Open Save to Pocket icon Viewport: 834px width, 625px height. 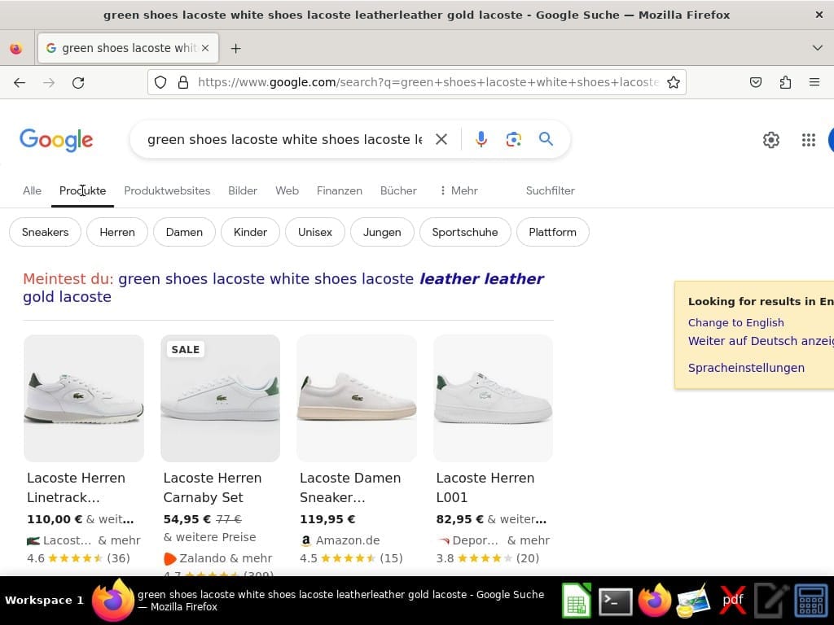coord(755,82)
